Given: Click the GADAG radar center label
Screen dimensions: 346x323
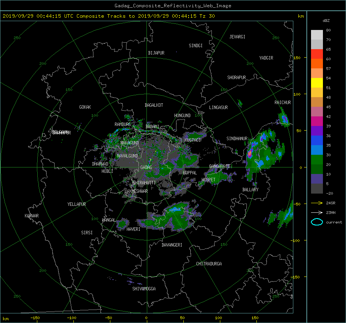Looking at the screenshot, I should pyautogui.click(x=146, y=167).
